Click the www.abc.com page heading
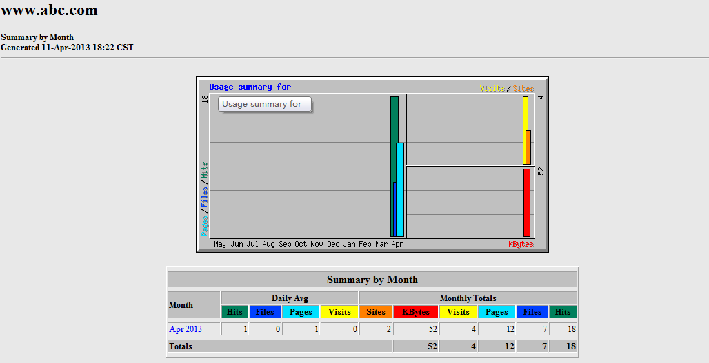Viewport: 709px width, 363px height. (x=49, y=10)
